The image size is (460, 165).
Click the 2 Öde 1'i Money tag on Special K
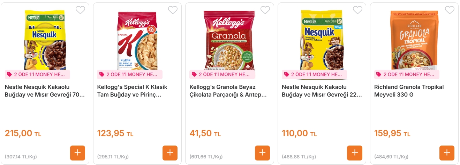(129, 74)
